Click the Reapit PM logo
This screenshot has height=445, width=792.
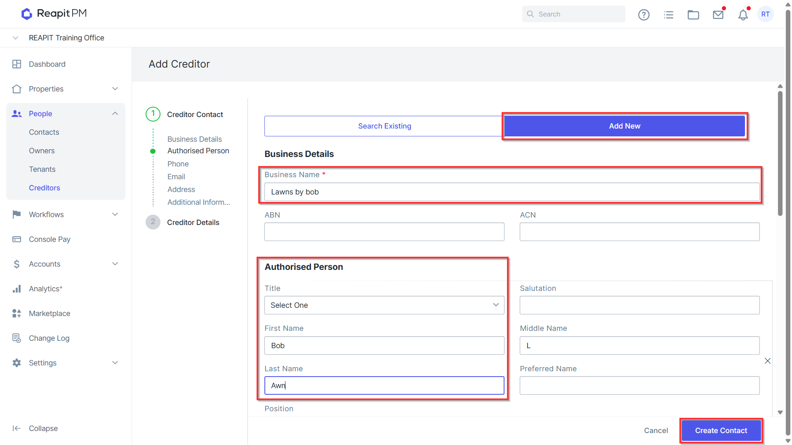coord(54,14)
